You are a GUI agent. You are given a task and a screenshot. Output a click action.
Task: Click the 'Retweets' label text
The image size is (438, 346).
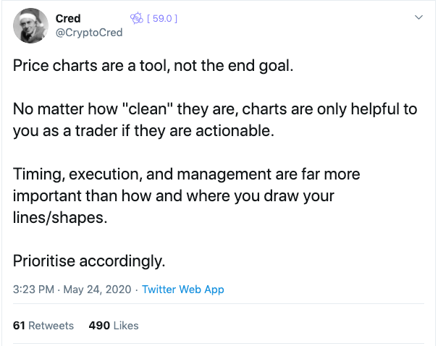point(51,326)
